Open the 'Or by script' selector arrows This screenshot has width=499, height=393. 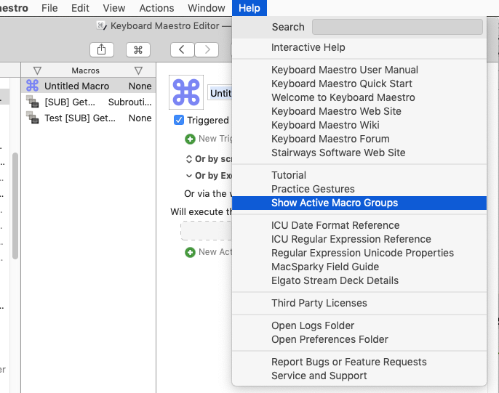click(x=188, y=159)
